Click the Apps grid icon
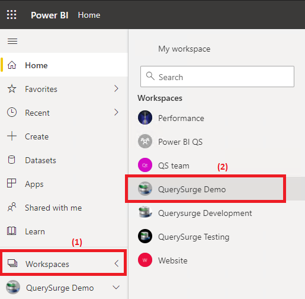305x299 pixels. [11, 183]
